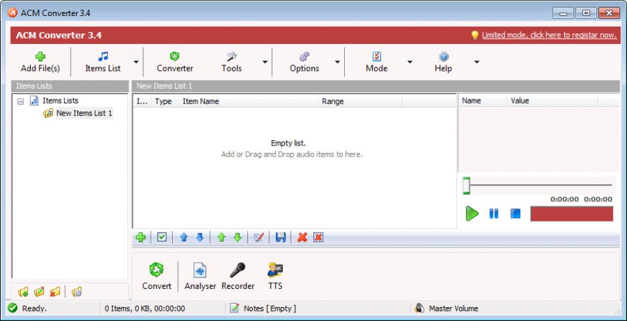Click the edit item pencil icon
The height and width of the screenshot is (321, 627).
point(259,238)
